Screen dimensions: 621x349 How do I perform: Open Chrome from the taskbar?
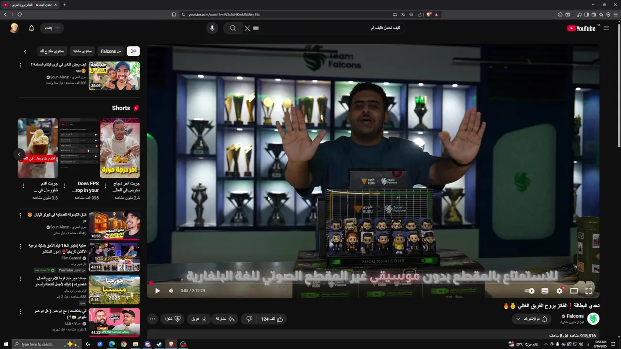point(124,344)
